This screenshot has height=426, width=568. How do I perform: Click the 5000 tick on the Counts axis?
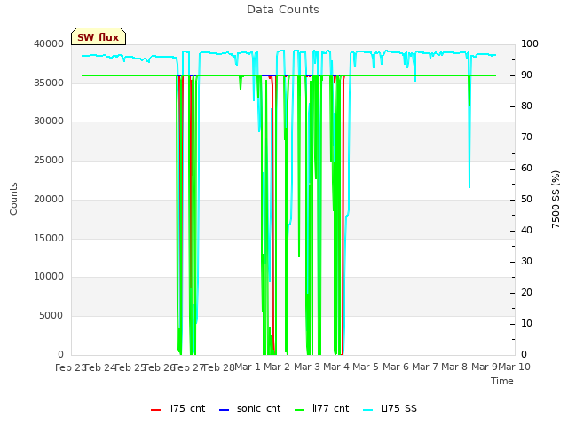[x=51, y=316]
